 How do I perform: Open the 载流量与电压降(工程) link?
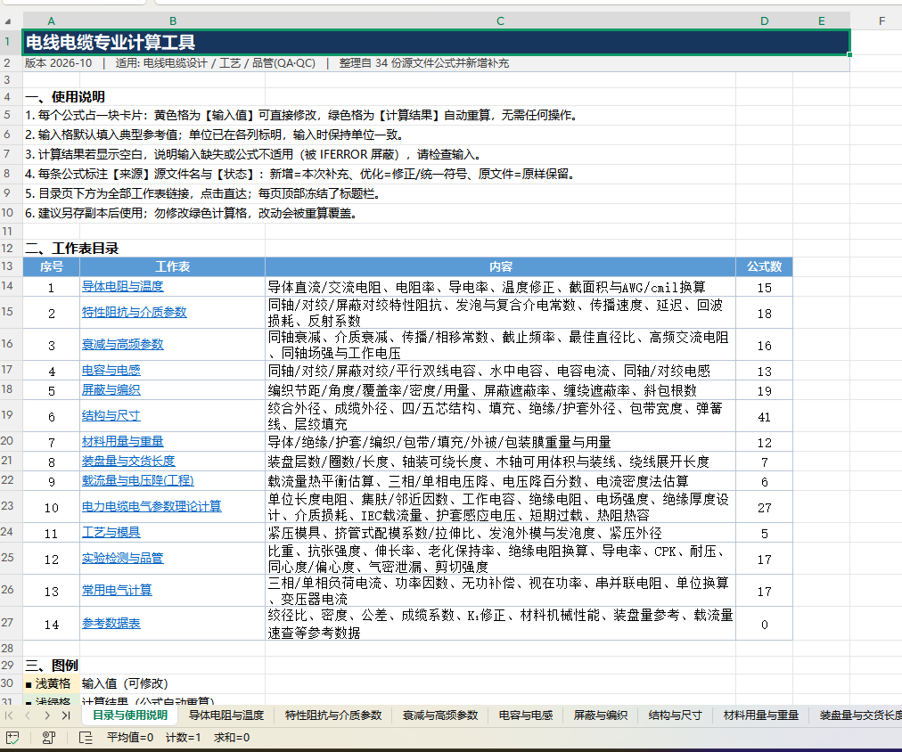[138, 480]
